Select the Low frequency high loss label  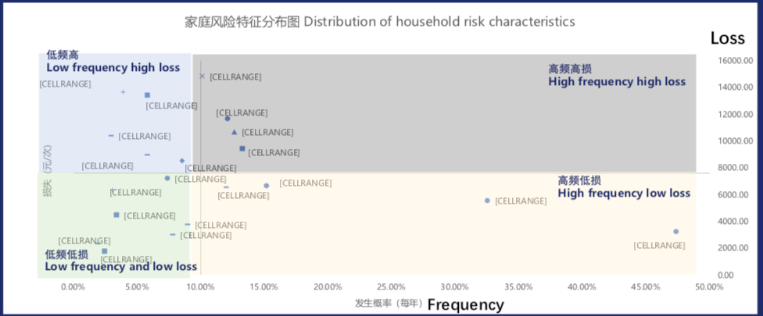[x=113, y=67]
